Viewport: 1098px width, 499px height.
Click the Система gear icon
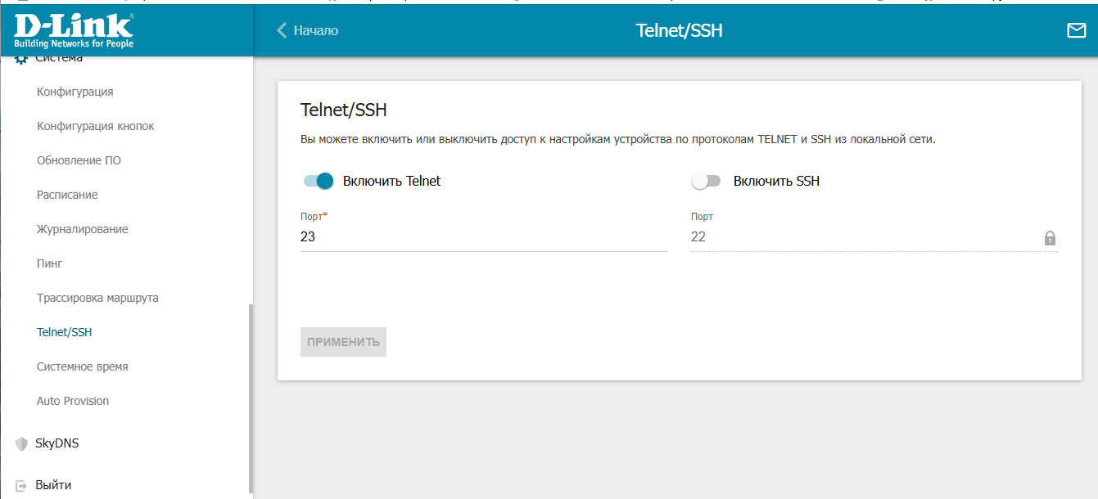tap(21, 60)
